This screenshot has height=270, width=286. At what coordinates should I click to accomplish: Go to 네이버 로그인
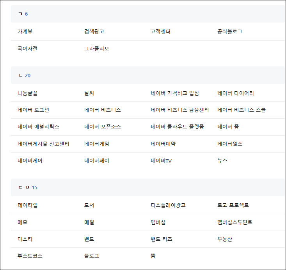click(x=34, y=110)
